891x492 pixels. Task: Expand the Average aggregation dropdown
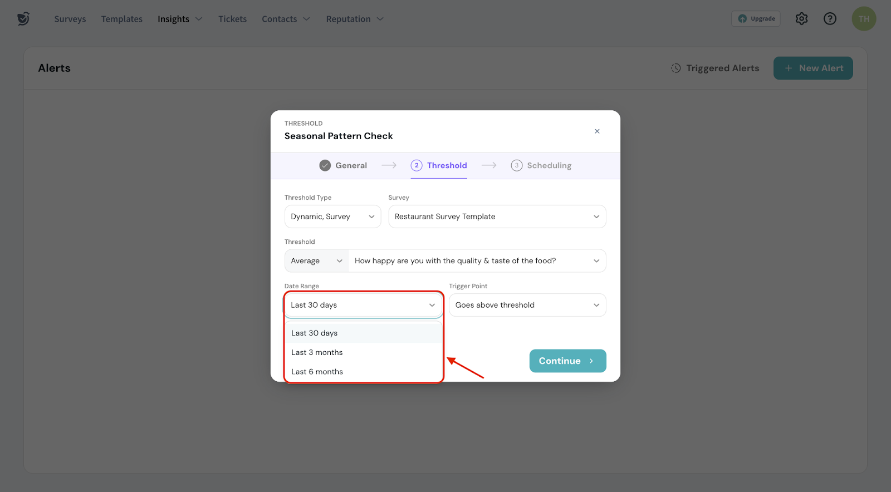tap(316, 261)
